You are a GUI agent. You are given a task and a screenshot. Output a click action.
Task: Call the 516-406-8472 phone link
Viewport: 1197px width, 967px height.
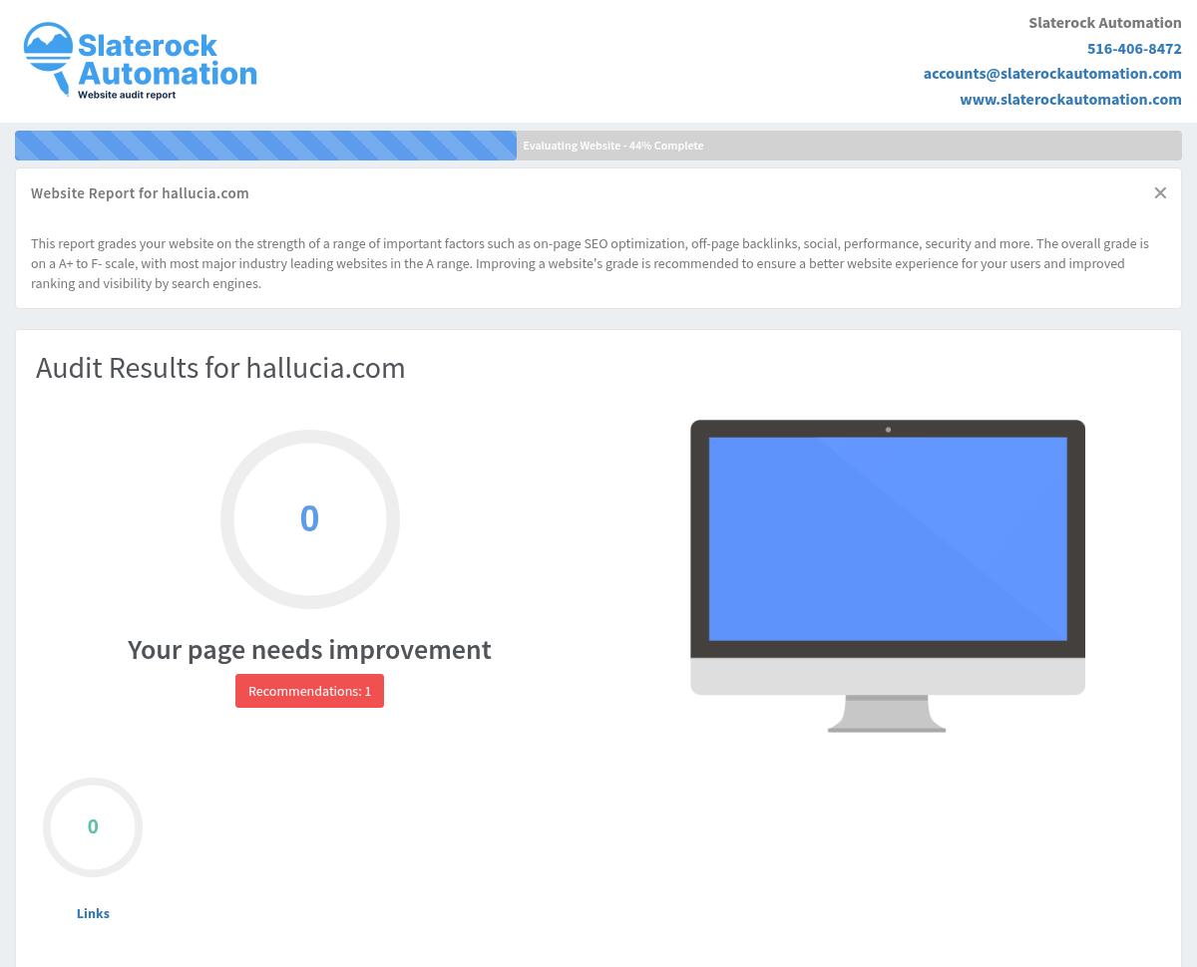click(x=1134, y=48)
